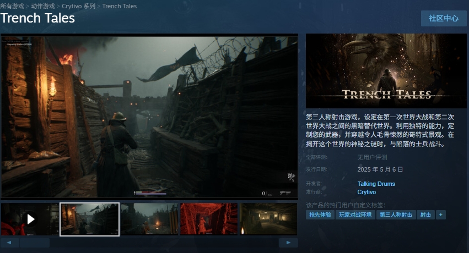Click the Trench Tales raven header image

[386, 71]
